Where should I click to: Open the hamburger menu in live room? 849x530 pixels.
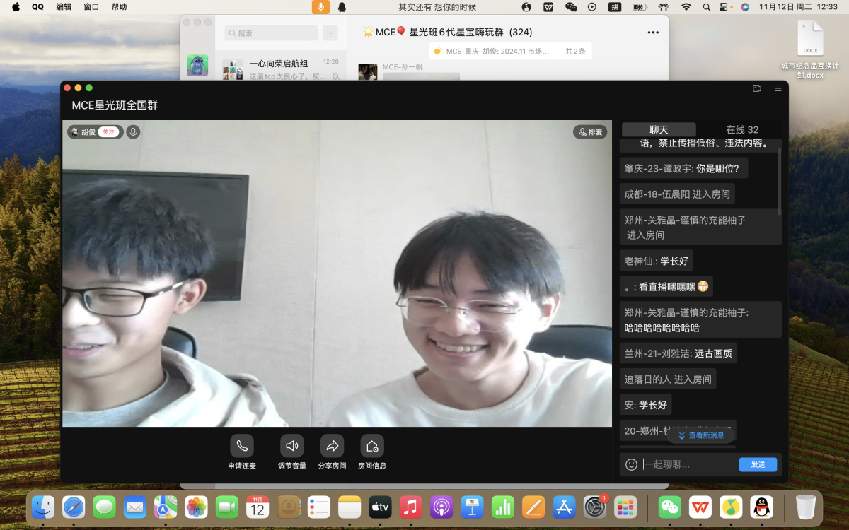pos(778,88)
